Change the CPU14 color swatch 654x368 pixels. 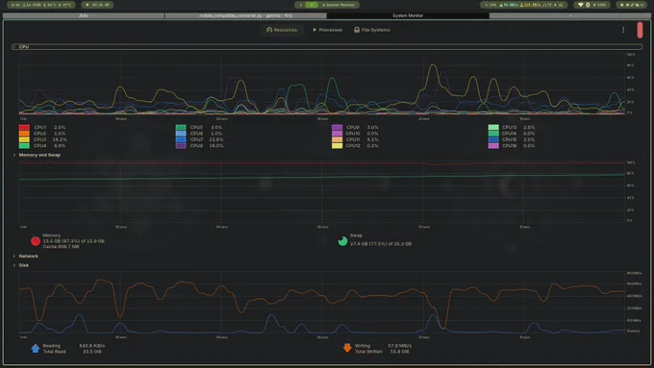(x=493, y=134)
